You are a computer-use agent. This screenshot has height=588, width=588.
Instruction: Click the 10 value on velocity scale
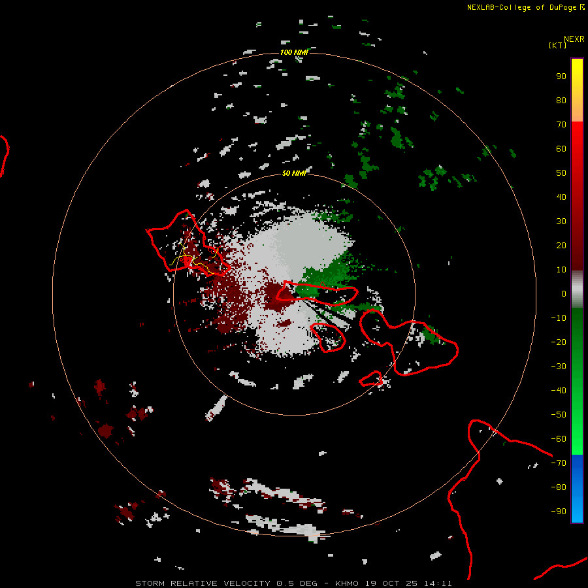(561, 270)
